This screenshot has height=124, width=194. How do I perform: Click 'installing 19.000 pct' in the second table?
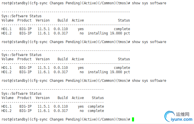click(109, 72)
